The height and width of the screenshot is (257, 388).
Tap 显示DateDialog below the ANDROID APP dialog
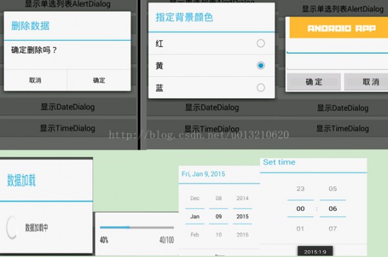[343, 108]
